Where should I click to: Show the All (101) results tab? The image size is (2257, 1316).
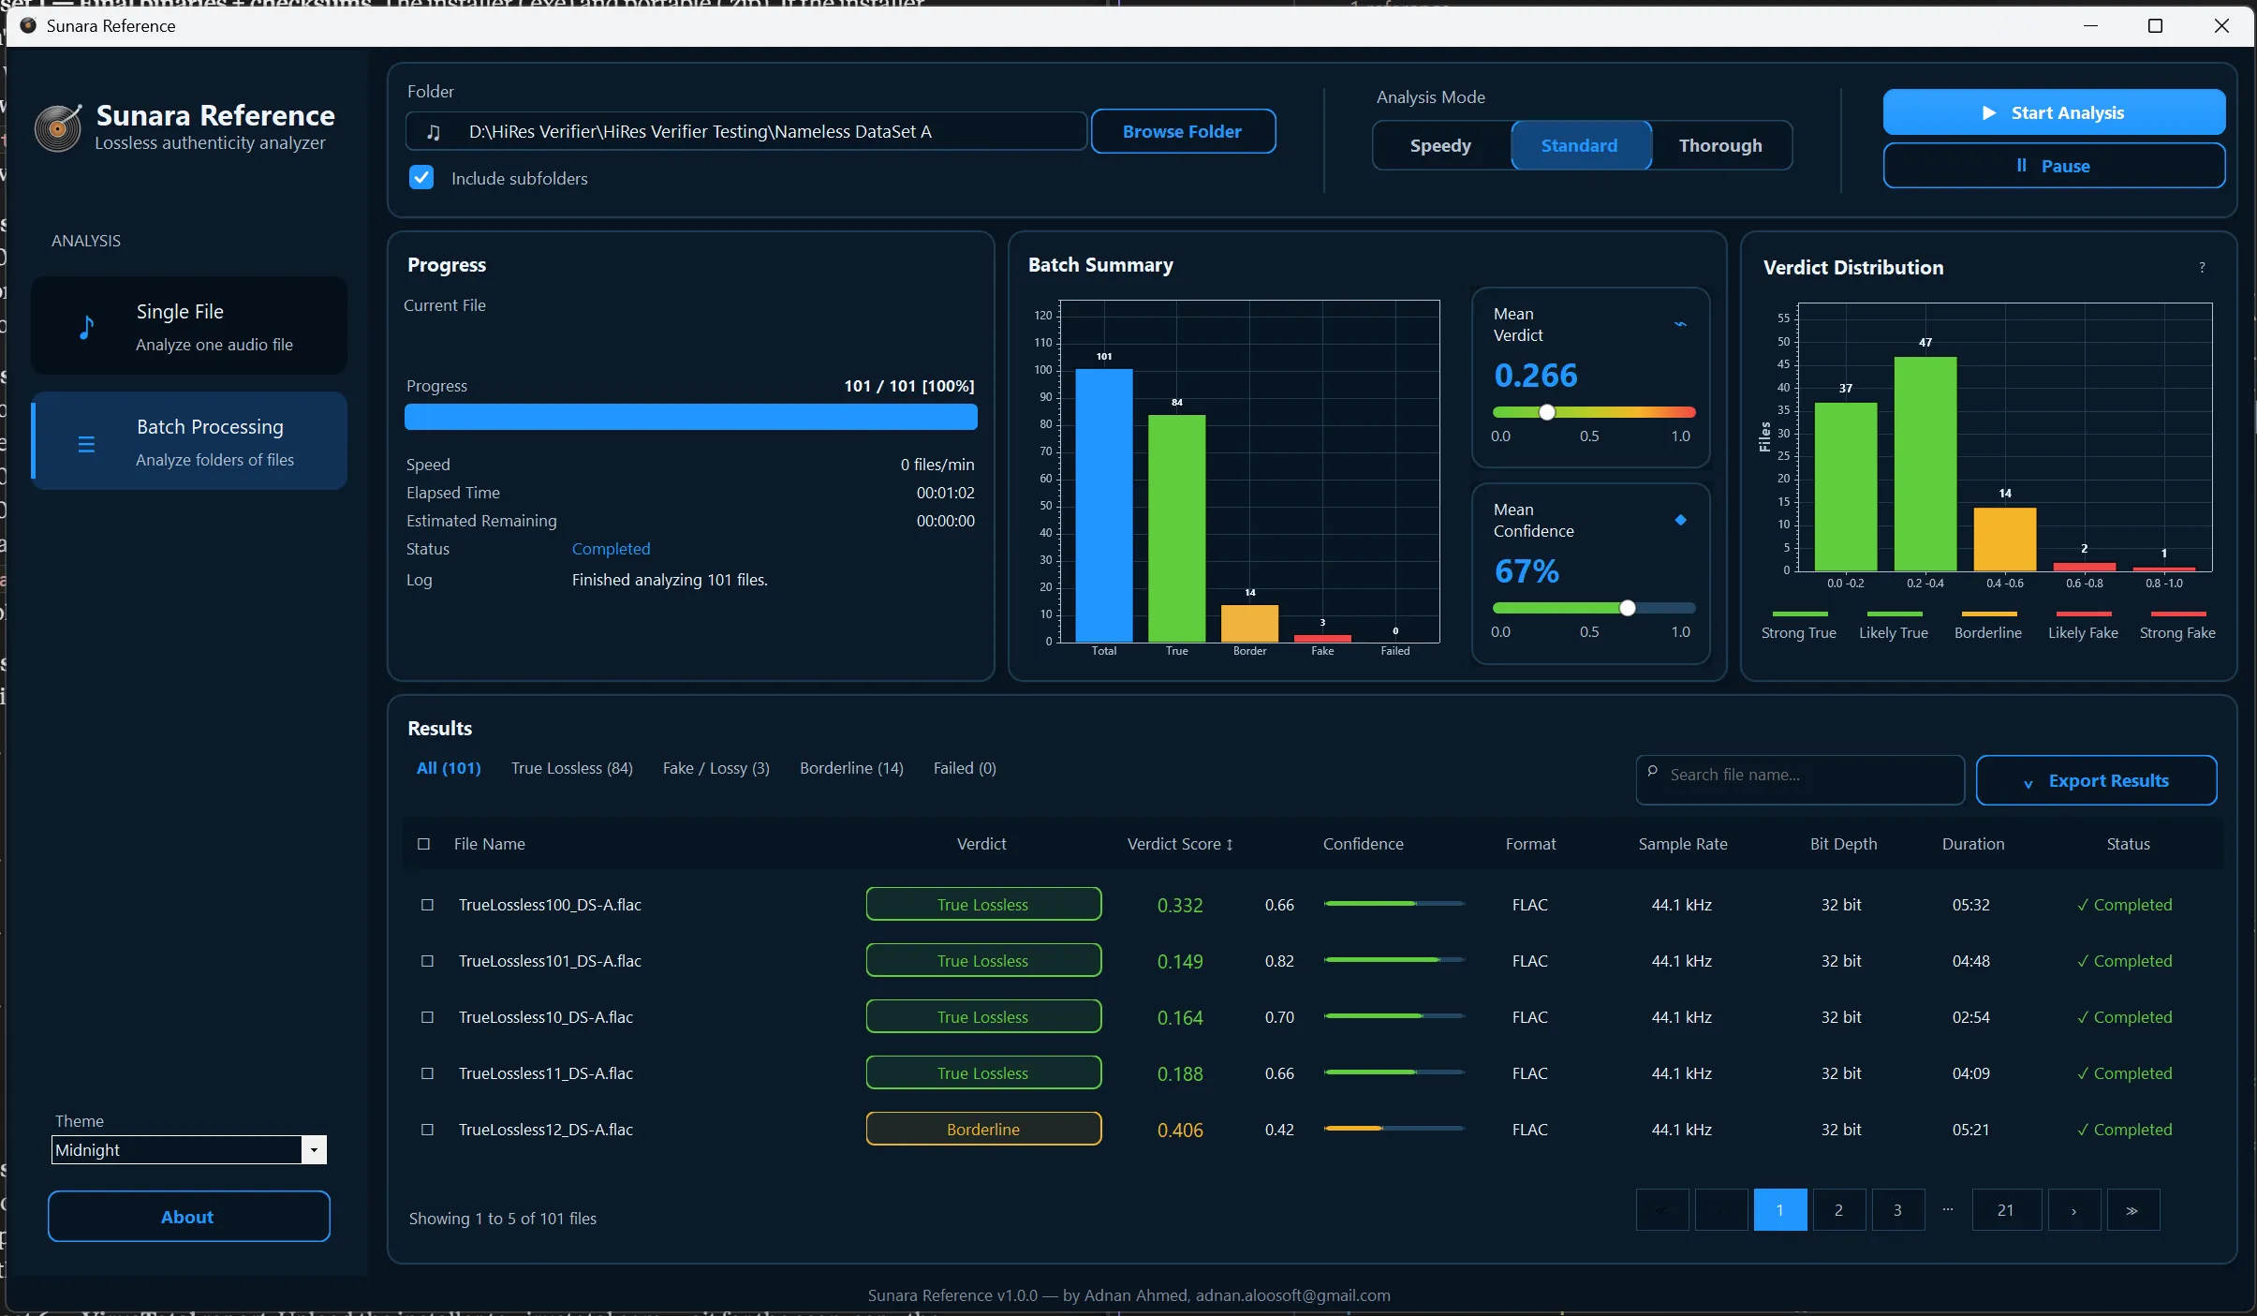click(x=449, y=768)
